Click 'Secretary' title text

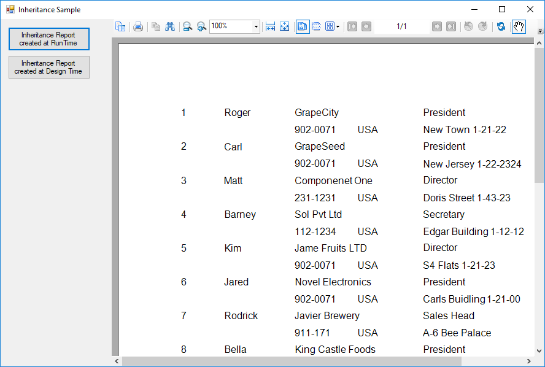(444, 214)
